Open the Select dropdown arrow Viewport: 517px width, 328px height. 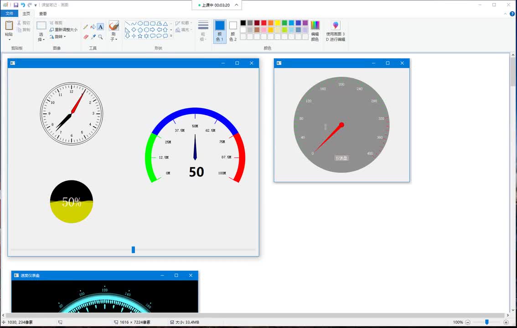pos(43,40)
